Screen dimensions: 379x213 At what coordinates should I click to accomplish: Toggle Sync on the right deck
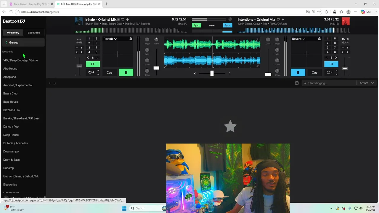(x=227, y=25)
